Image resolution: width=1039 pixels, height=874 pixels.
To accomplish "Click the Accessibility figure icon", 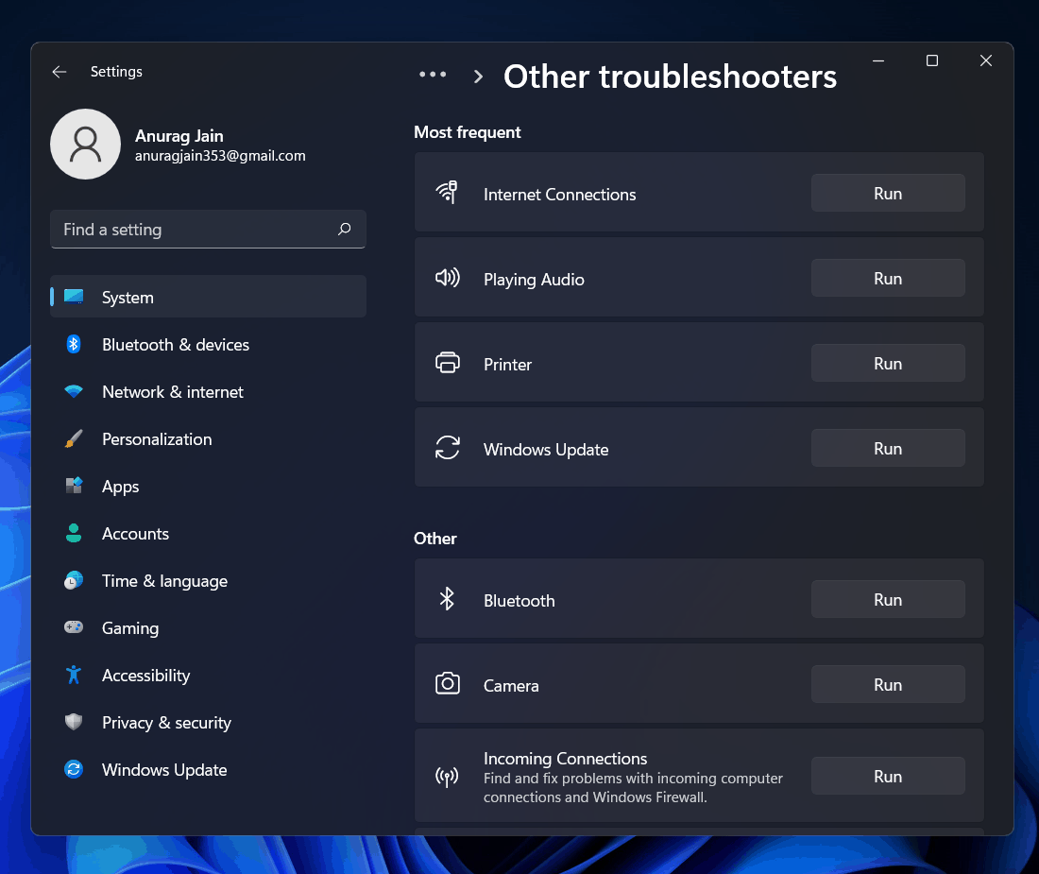I will coord(74,675).
